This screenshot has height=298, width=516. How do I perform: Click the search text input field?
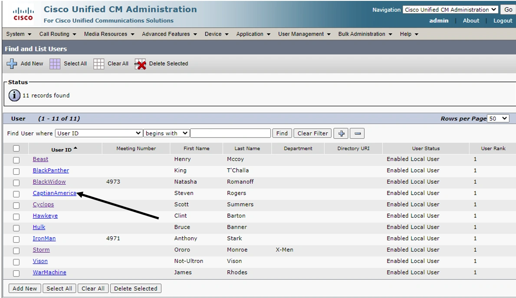230,133
